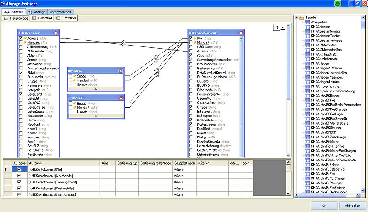Viewport: 368px width, 212px height.
Task: Click the key icon next to Kto
Action: tap(195, 38)
